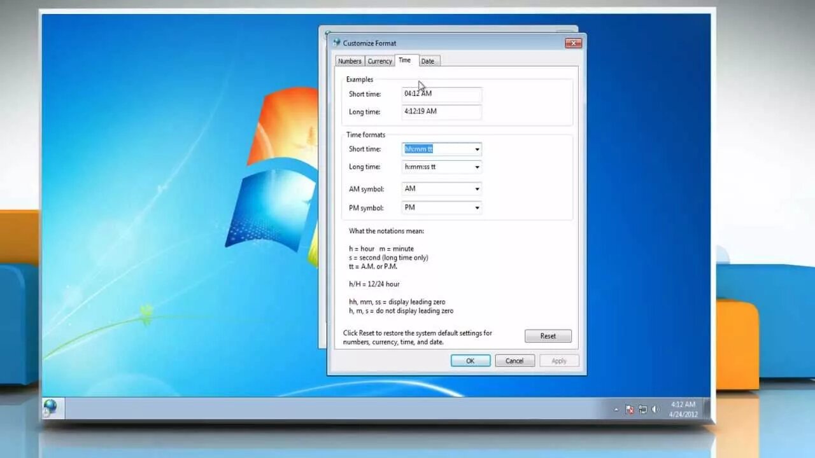Click 'h, m, s = do not display leading zero'
The image size is (815, 458).
click(401, 311)
